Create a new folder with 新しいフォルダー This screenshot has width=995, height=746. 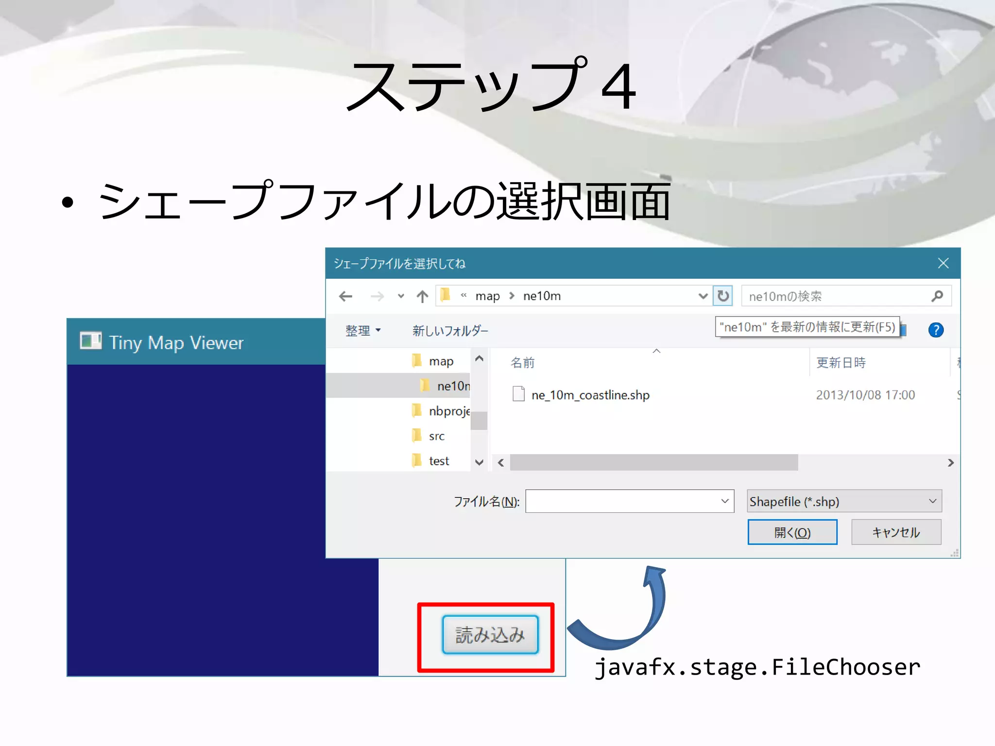(x=450, y=331)
